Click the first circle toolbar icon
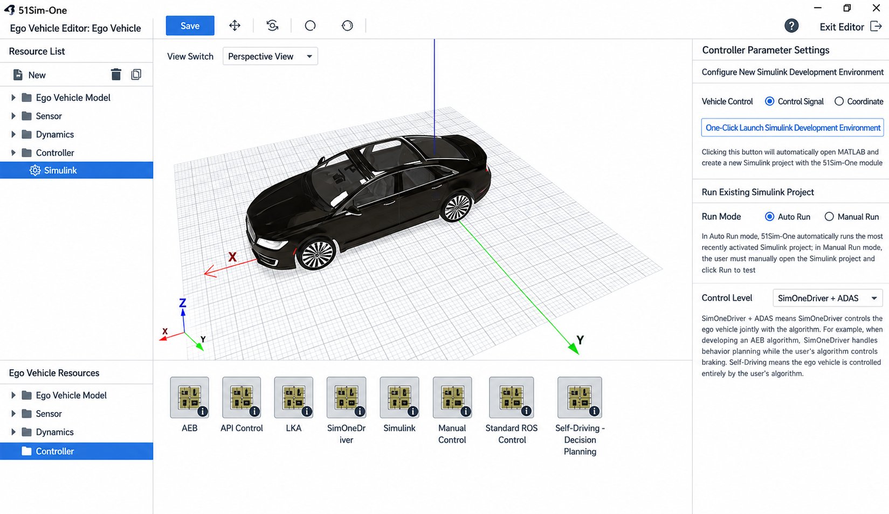The width and height of the screenshot is (889, 514). 310,26
